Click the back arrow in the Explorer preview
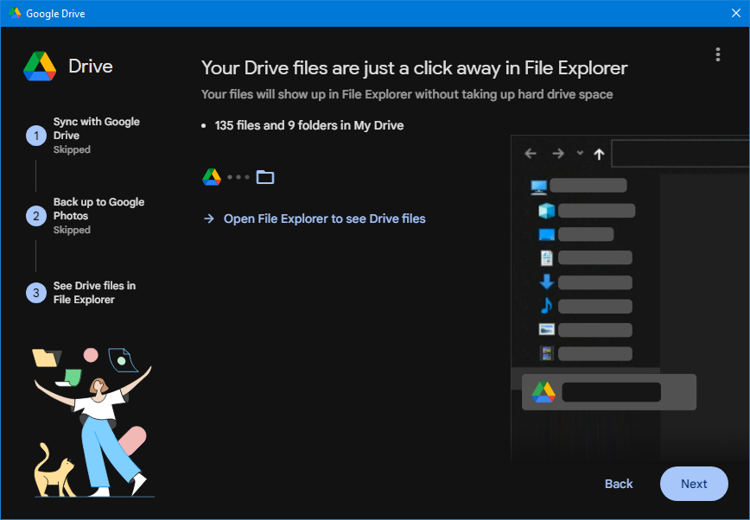750x520 pixels. 530,153
